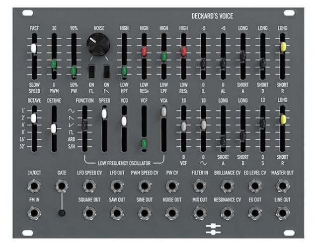
Task: Toggle the sawtooth wave ON switch
Action: point(106,72)
